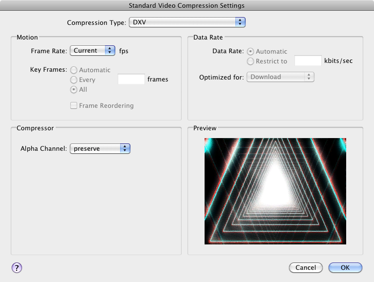Enable the Frame Reordering checkbox

(x=74, y=105)
